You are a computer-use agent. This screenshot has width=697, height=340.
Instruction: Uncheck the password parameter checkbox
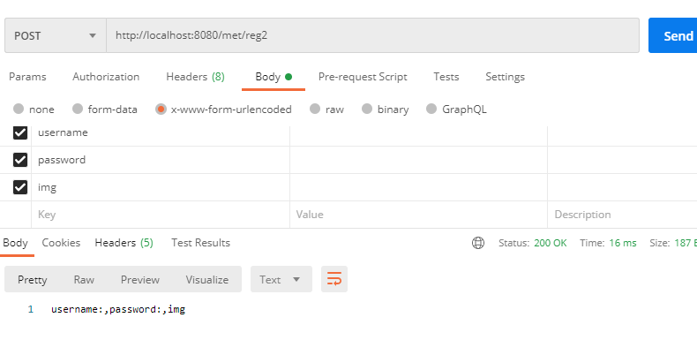click(x=20, y=160)
